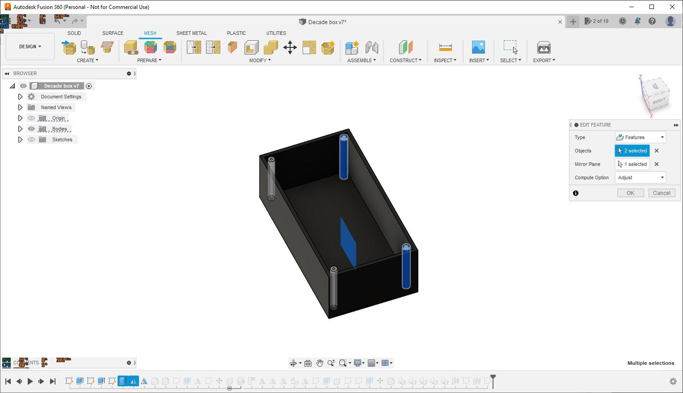Switch to the SURFACE tab
The image size is (683, 393).
coord(113,33)
